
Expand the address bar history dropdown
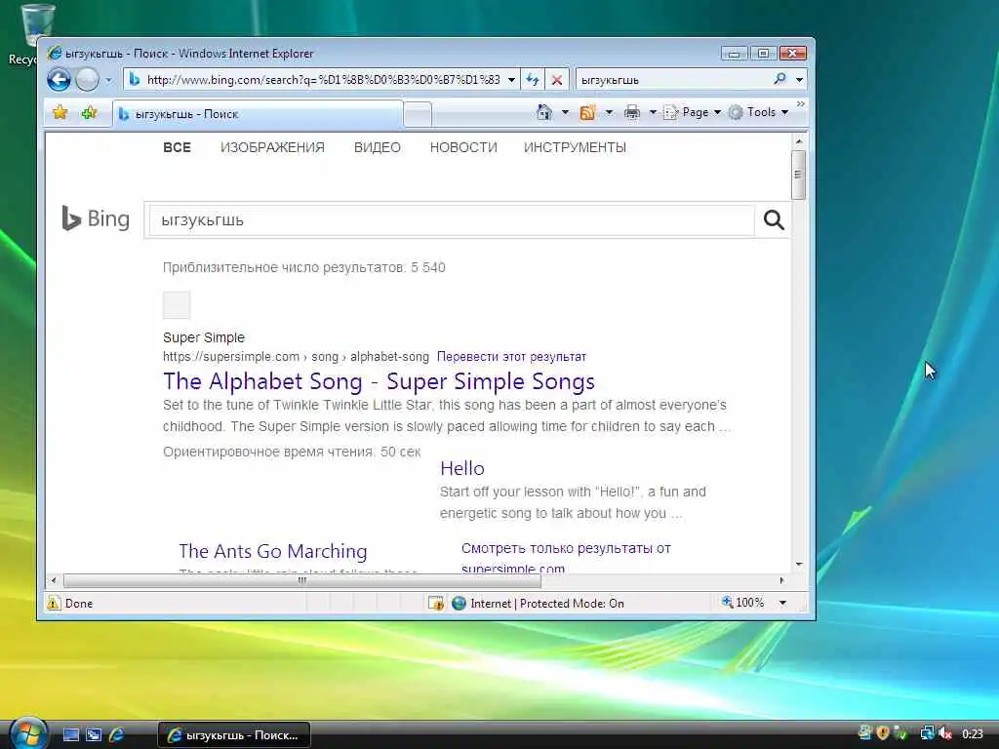(511, 80)
